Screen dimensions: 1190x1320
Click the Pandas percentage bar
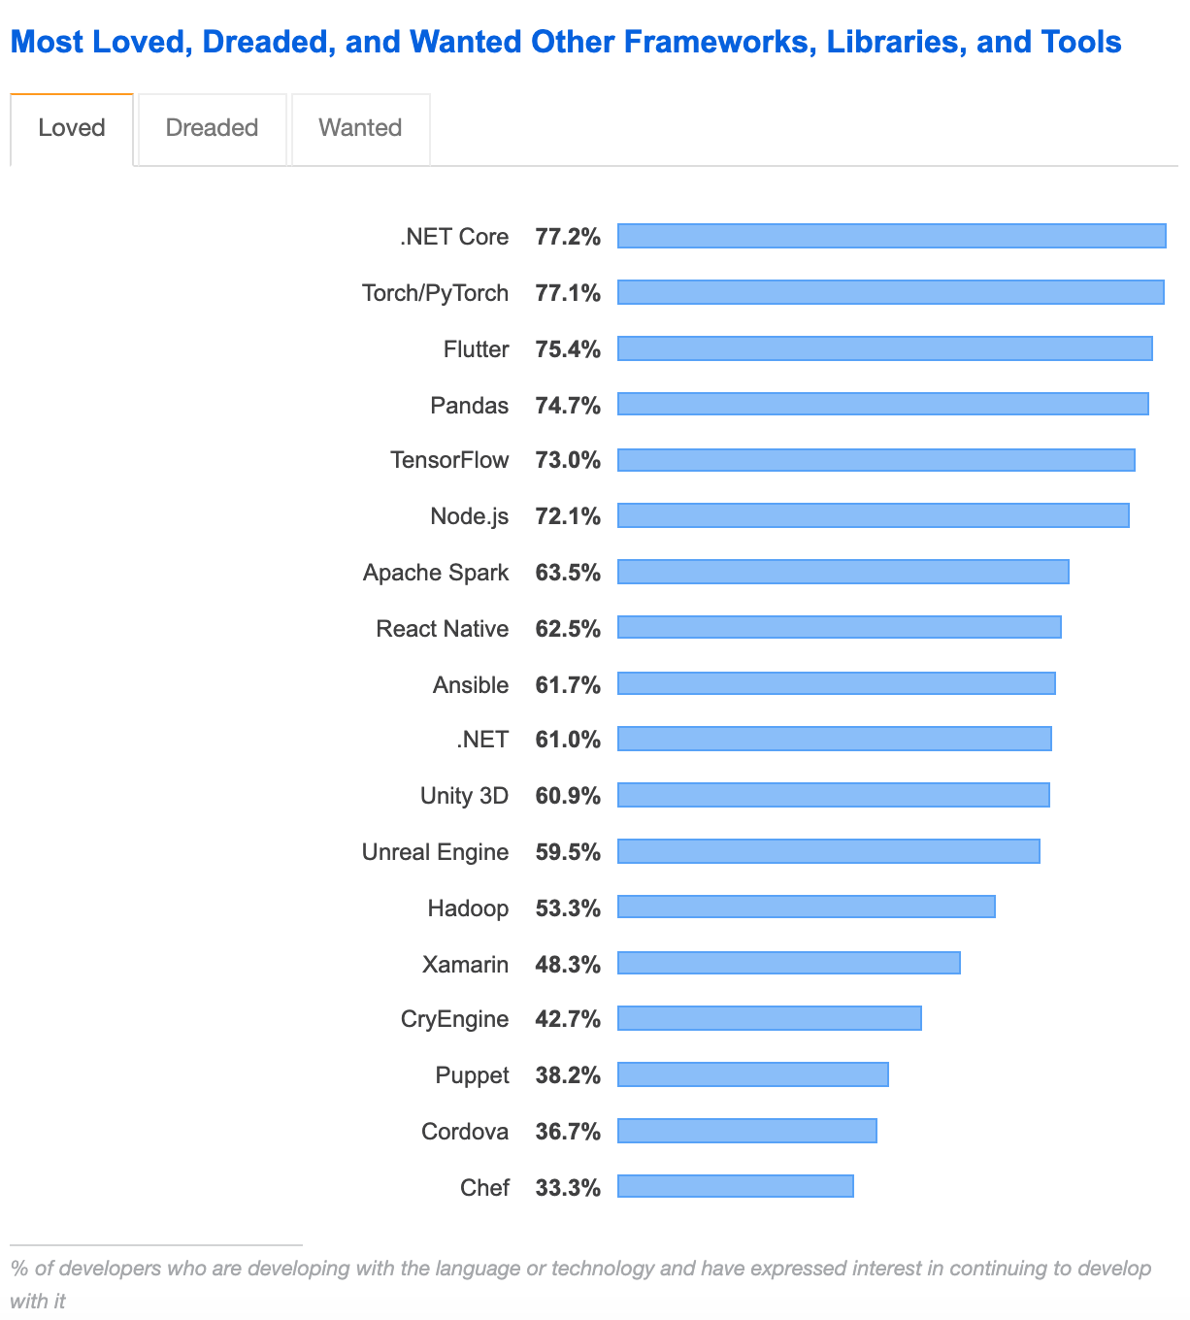pyautogui.click(x=882, y=404)
